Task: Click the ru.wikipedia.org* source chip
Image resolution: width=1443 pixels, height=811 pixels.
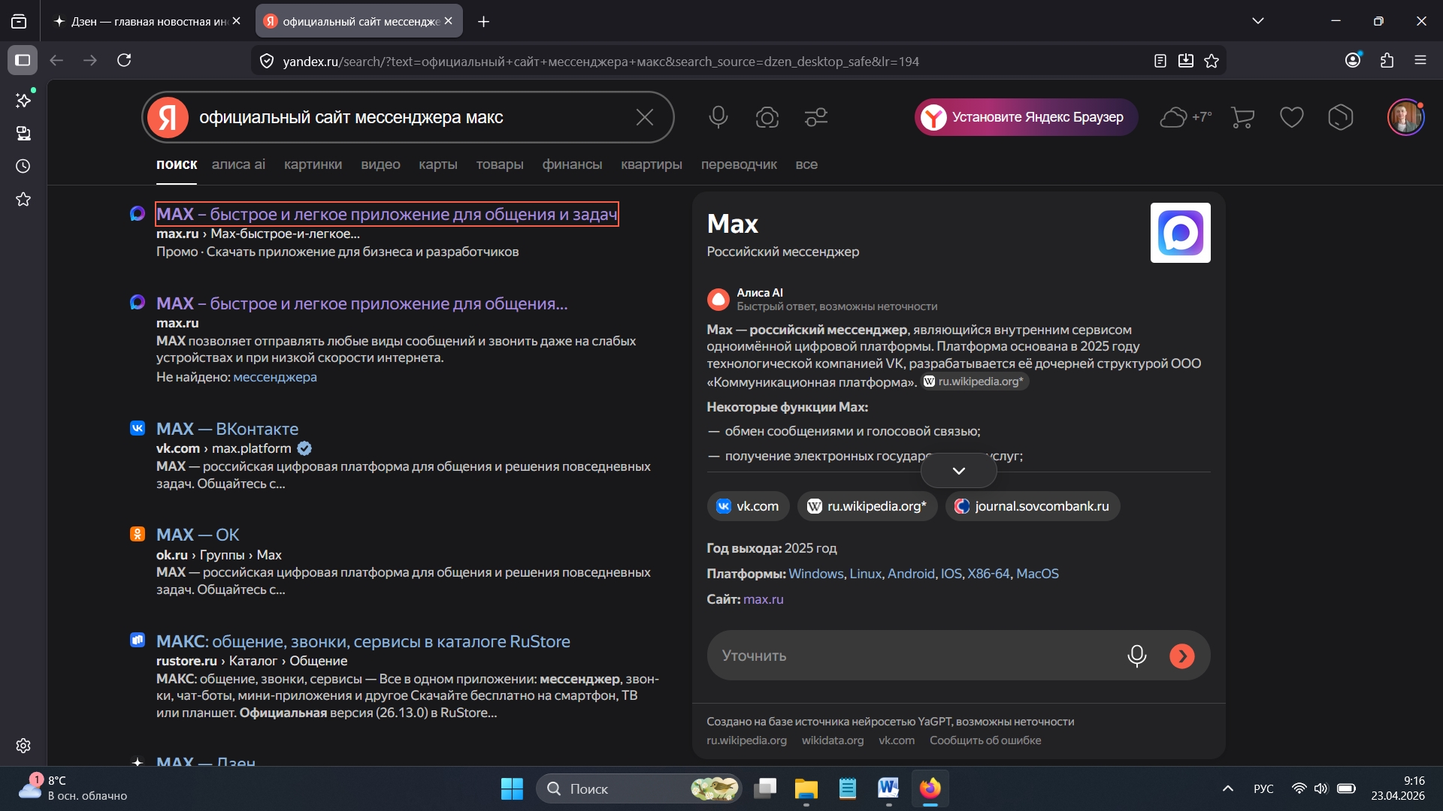Action: pyautogui.click(x=867, y=506)
